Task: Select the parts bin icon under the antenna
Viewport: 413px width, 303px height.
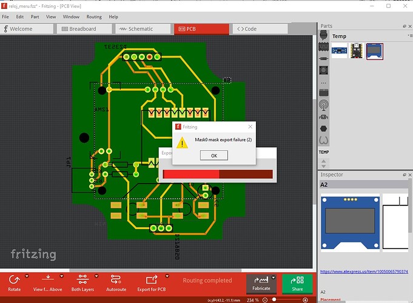Action: pos(323,117)
